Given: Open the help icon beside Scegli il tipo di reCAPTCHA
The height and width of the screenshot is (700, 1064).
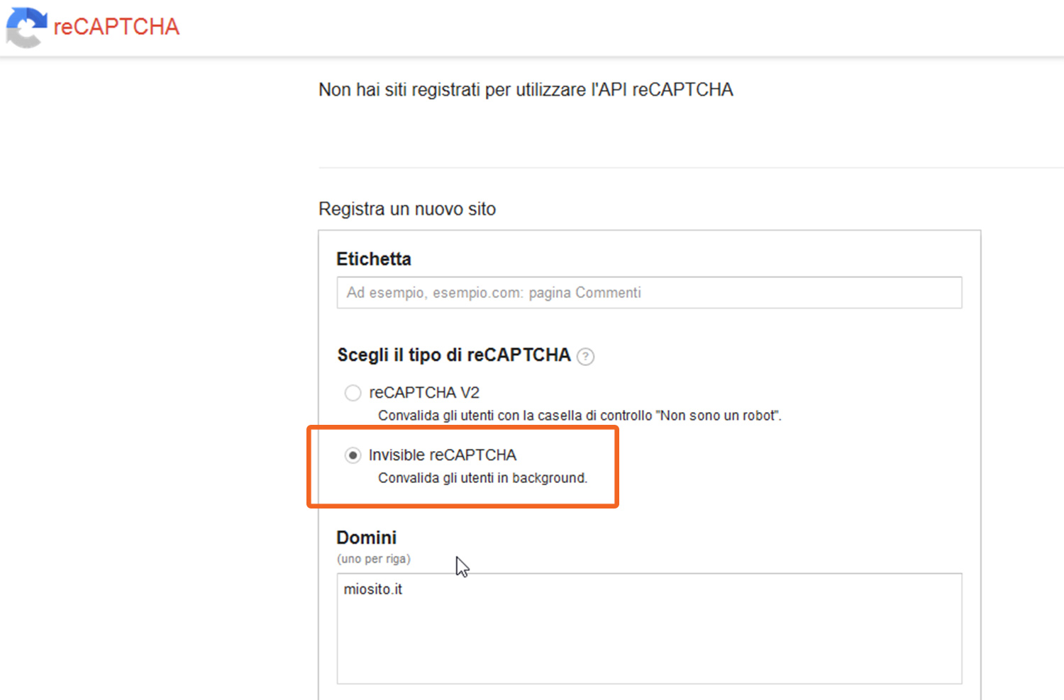Looking at the screenshot, I should point(585,356).
